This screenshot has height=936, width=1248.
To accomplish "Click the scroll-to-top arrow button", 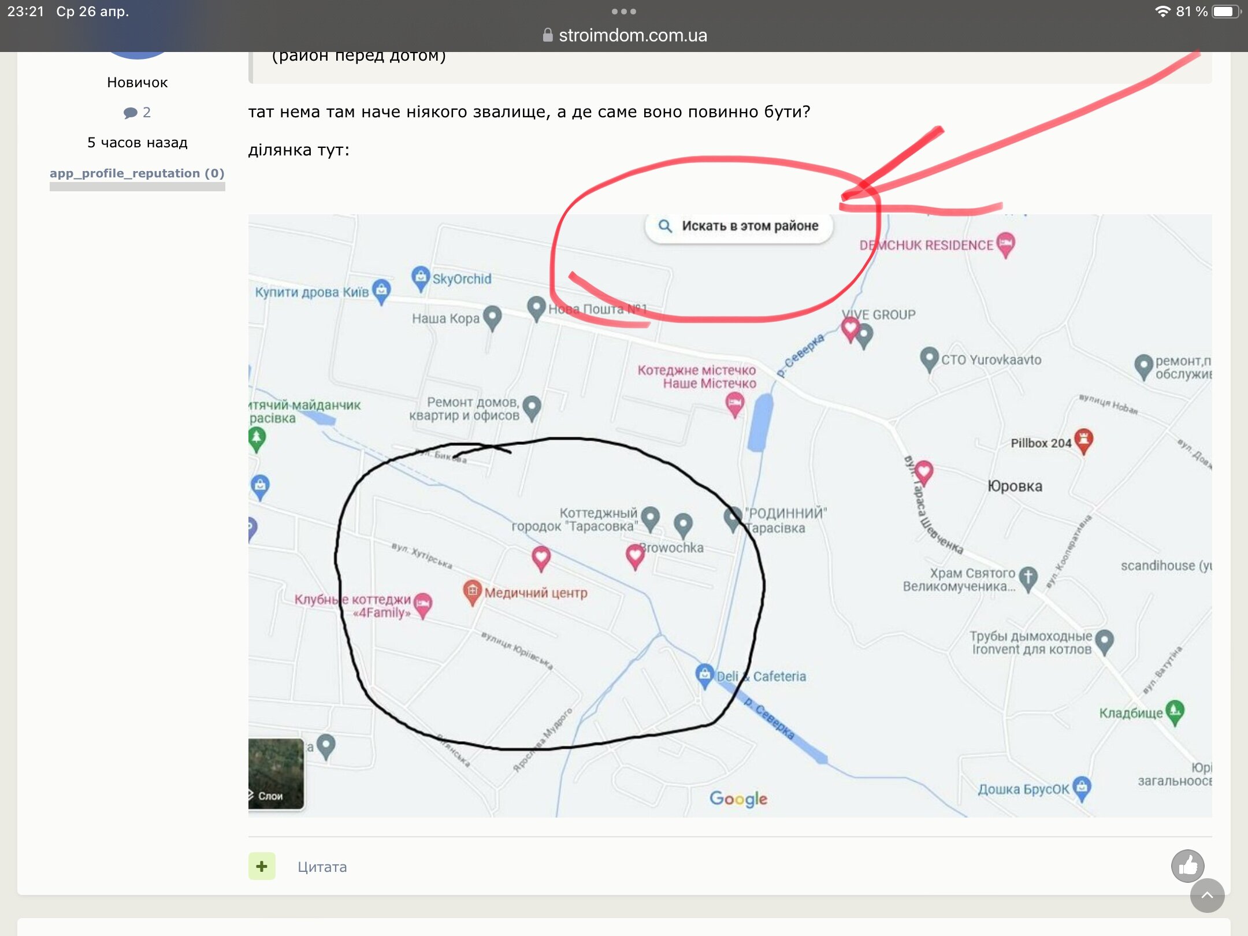I will 1207,896.
